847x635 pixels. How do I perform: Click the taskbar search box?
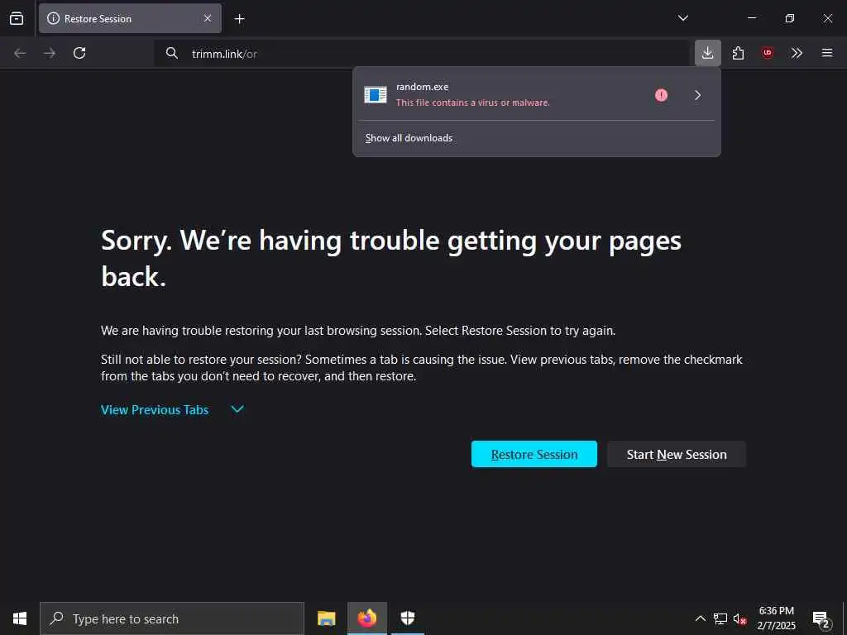point(172,618)
